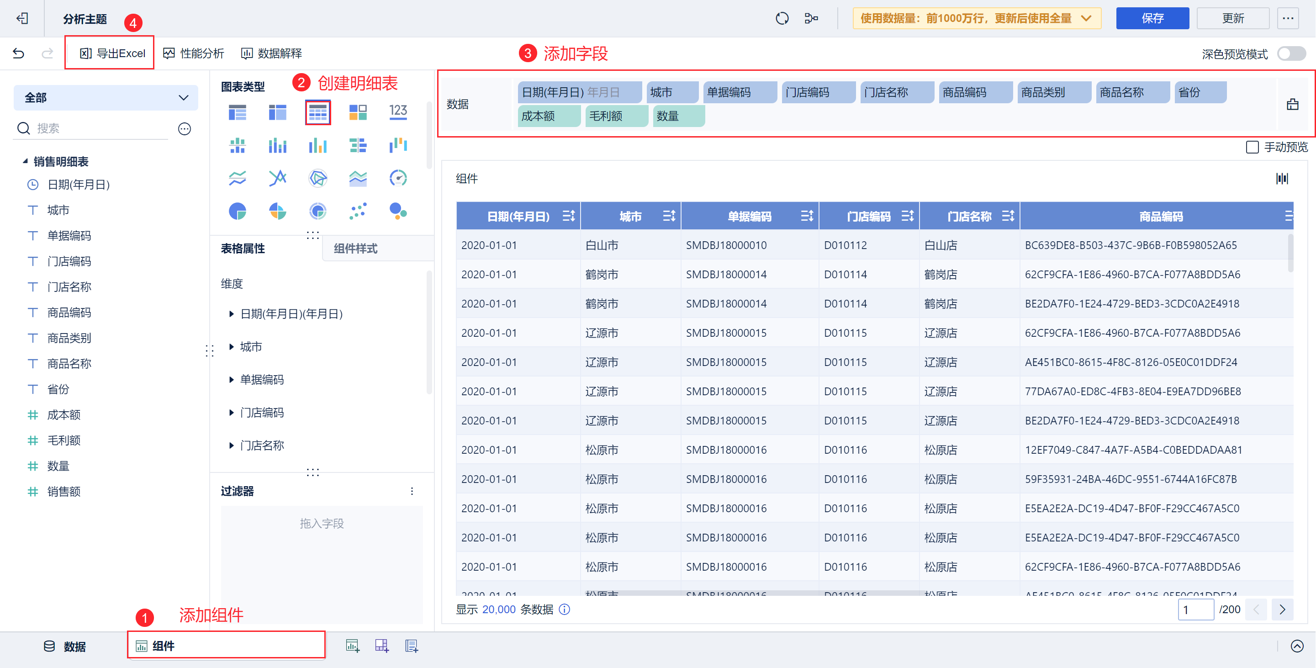Open the 全部 filter dropdown
Screen dimensions: 1316x668
click(x=106, y=98)
